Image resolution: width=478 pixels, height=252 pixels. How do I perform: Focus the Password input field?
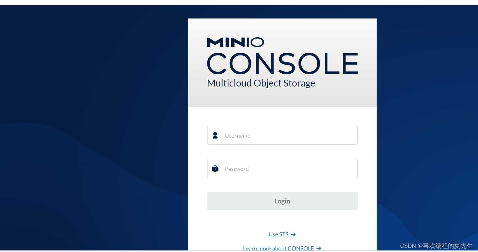point(282,169)
